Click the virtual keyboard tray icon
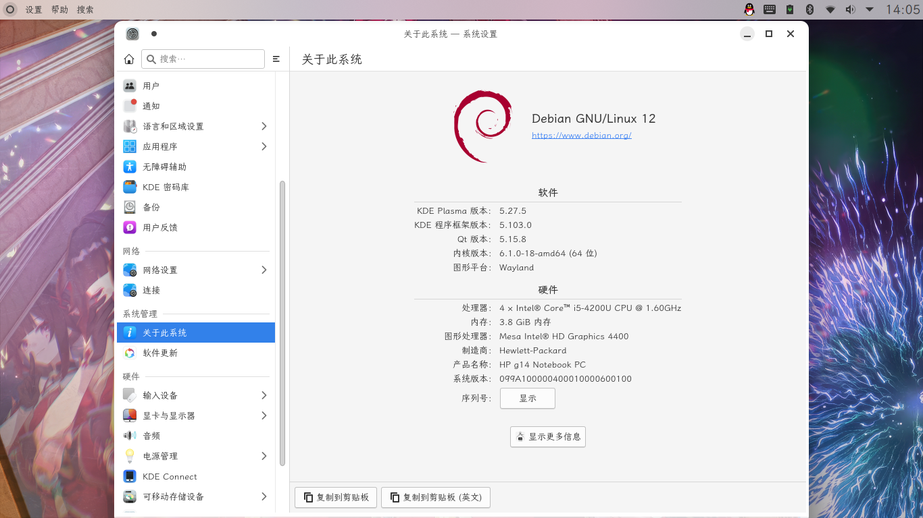The height and width of the screenshot is (518, 923). (770, 9)
